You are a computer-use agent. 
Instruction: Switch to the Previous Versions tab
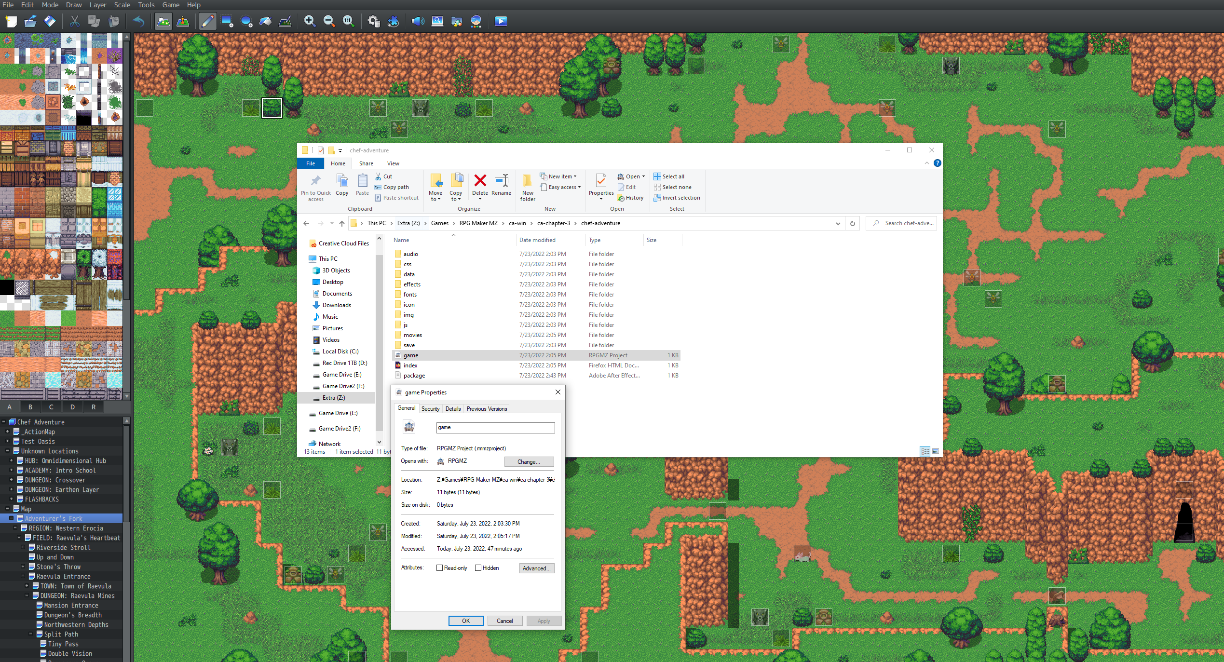[487, 409]
